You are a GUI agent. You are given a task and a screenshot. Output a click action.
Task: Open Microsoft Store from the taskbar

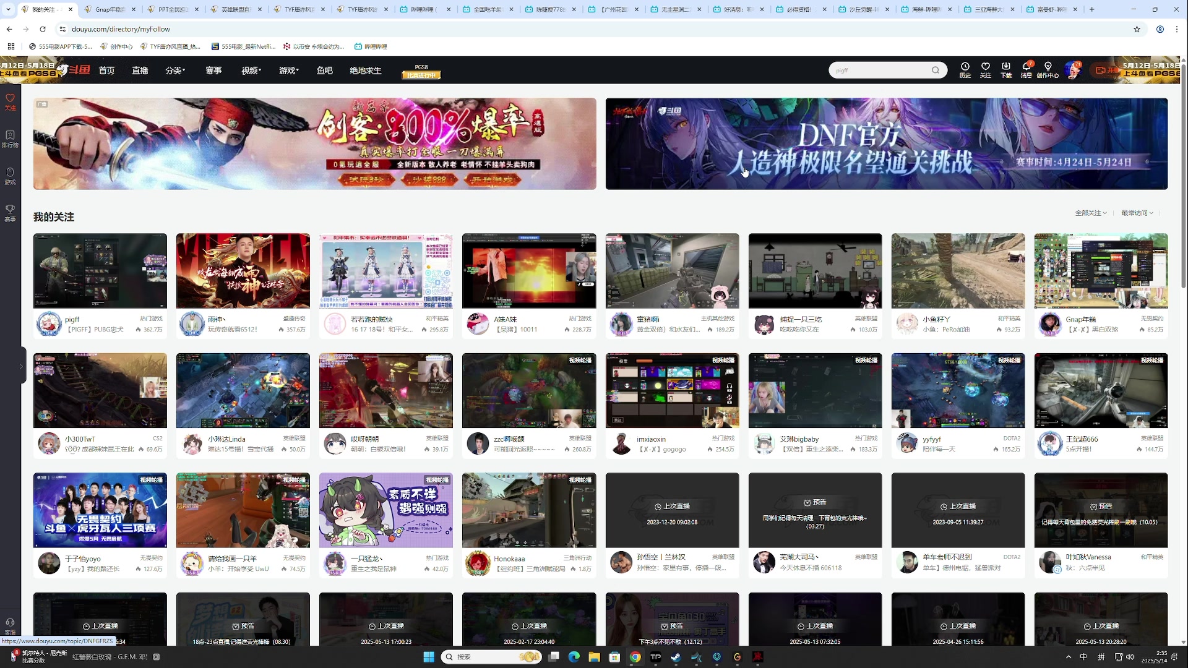[x=614, y=657]
